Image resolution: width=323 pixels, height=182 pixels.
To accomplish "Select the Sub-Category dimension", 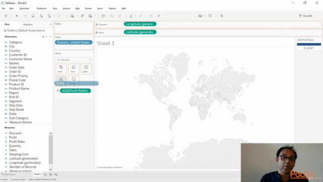I will point(19,118).
